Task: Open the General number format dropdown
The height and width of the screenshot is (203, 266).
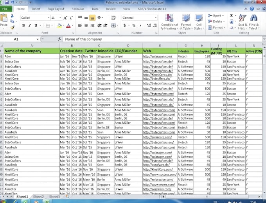Action: click(x=156, y=18)
